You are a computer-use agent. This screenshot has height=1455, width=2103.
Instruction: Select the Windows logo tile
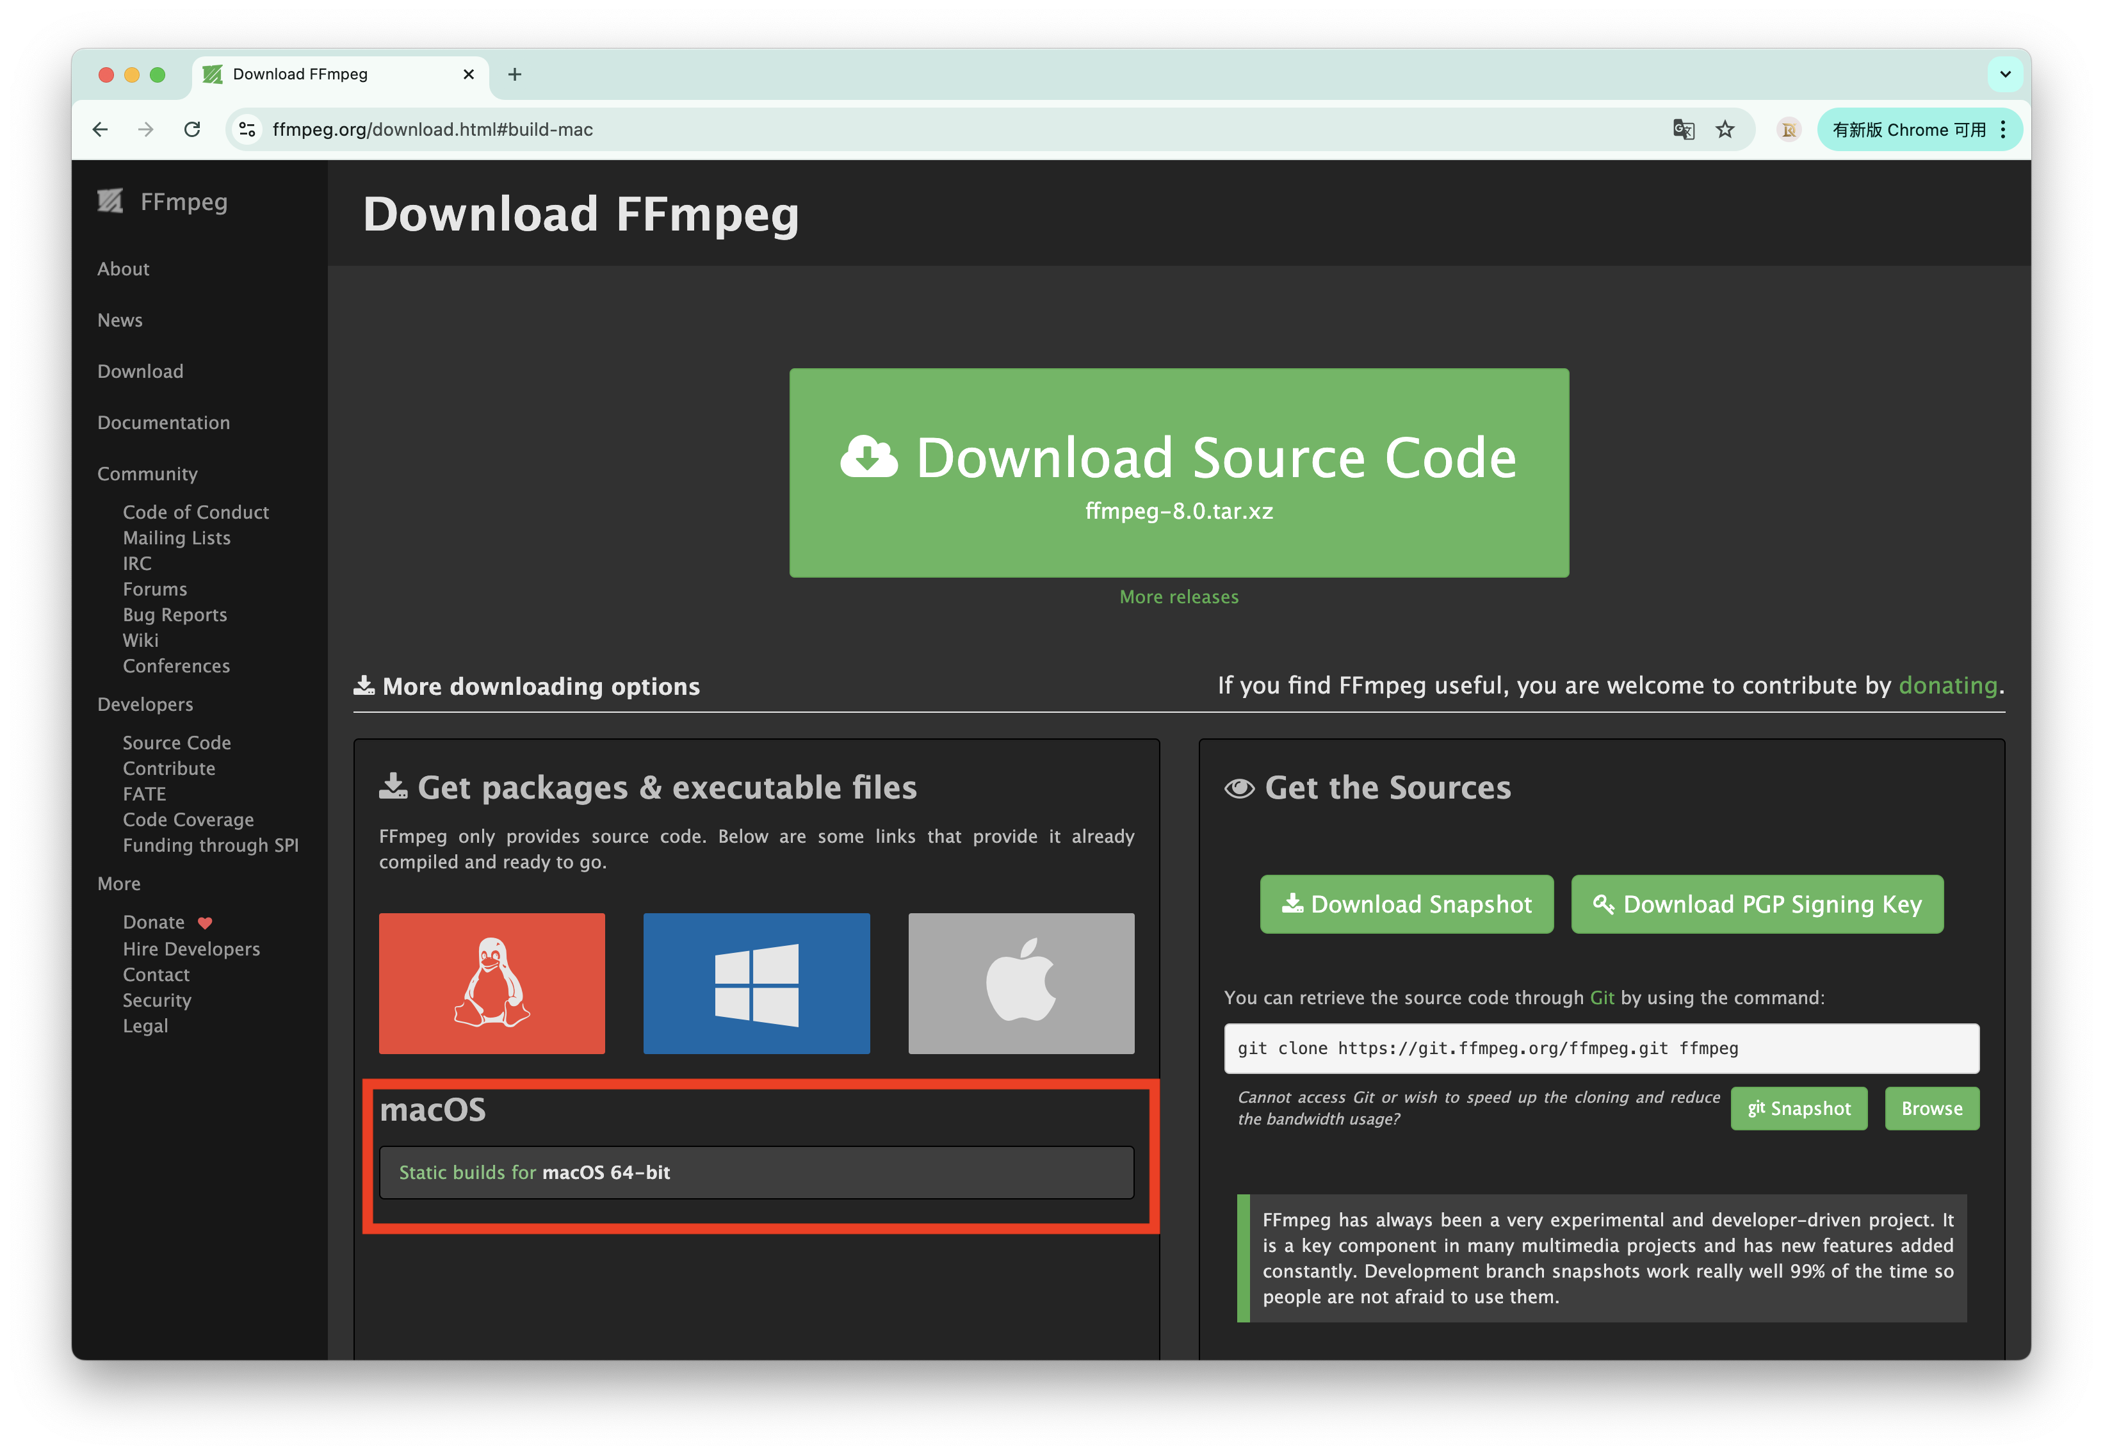756,983
